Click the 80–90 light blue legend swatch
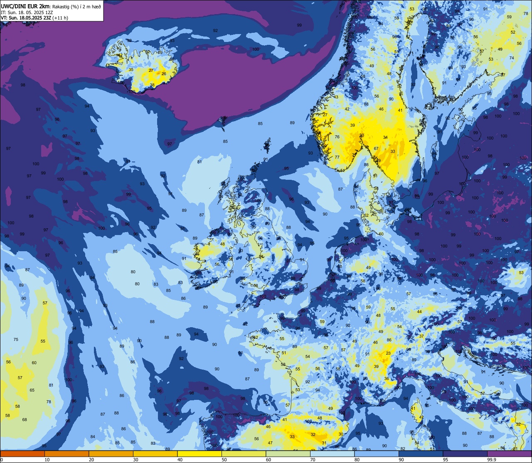Screen dimensions: 532x463 pyautogui.click(x=377, y=453)
